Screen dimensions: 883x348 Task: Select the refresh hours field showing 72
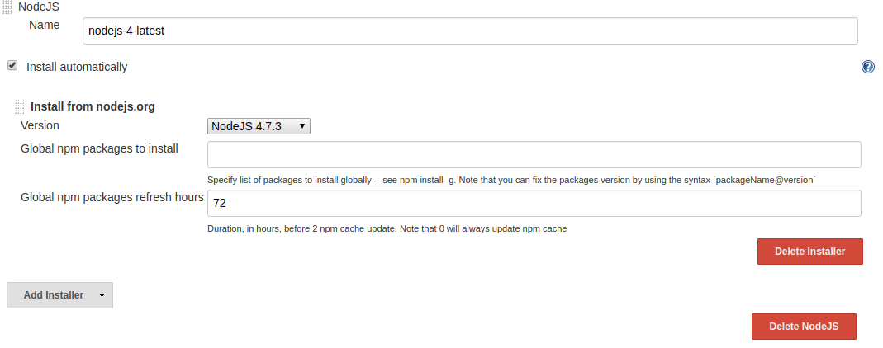pyautogui.click(x=534, y=203)
